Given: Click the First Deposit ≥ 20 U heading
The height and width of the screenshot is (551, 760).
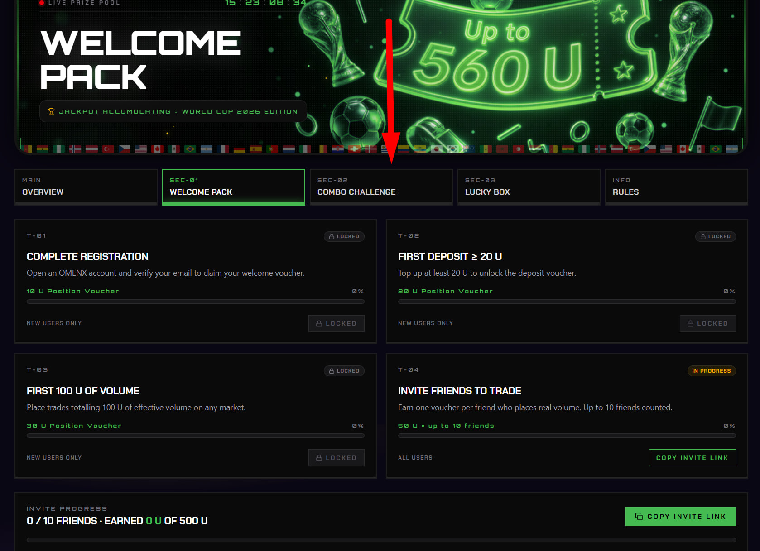Looking at the screenshot, I should tap(450, 257).
